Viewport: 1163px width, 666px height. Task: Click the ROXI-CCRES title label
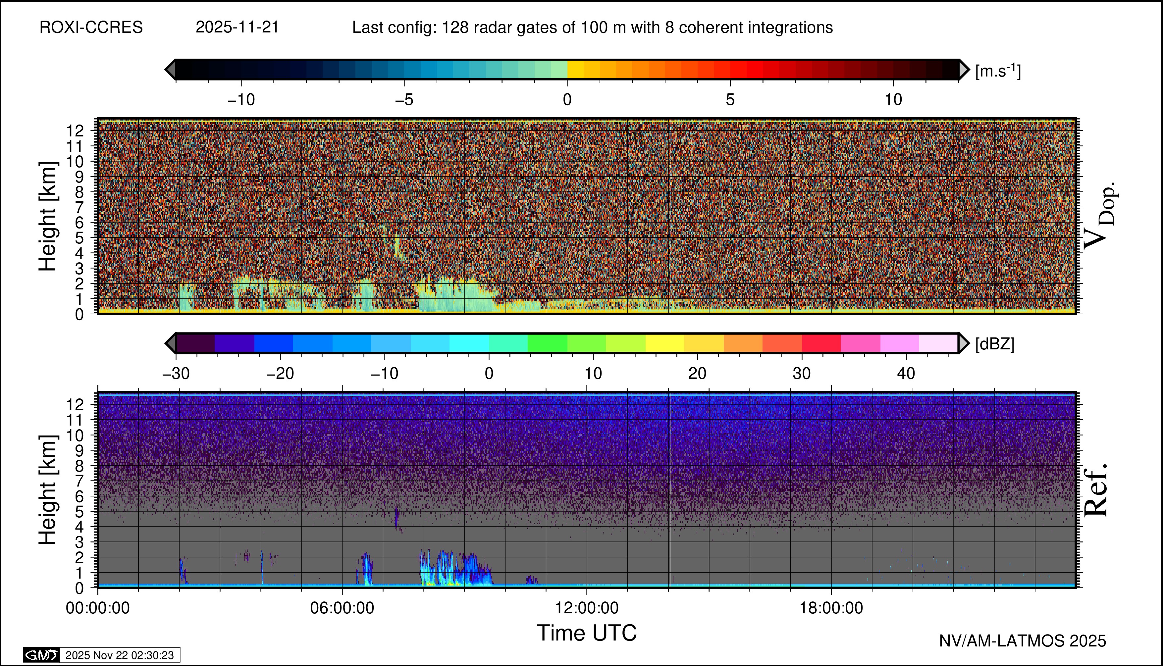click(91, 27)
